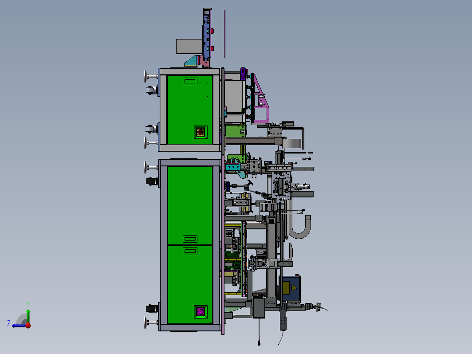This screenshot has width=472, height=354.
Task: Select the gray U-shaped hook part
Action: (x=300, y=228)
